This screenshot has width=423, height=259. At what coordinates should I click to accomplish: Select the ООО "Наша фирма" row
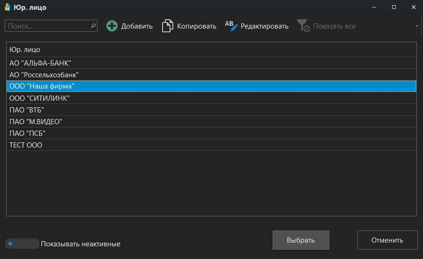(x=211, y=86)
